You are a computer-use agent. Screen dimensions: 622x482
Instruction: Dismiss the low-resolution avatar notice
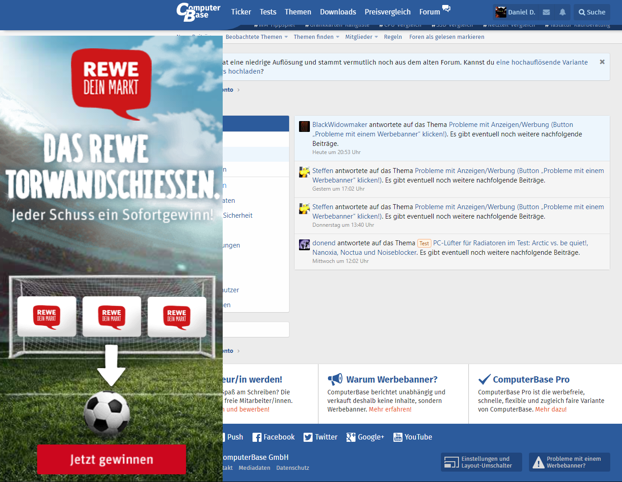tap(602, 62)
